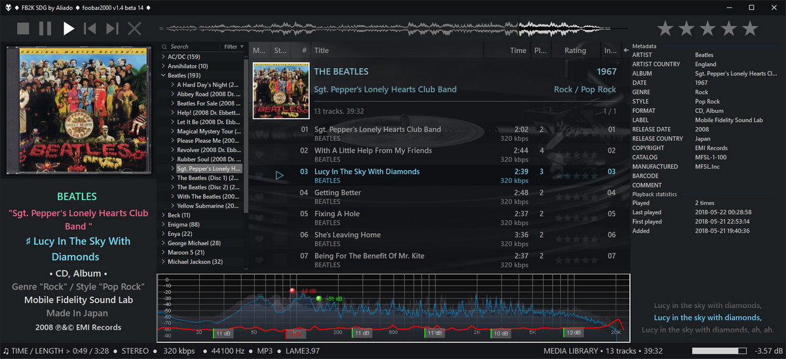The height and width of the screenshot is (359, 786).
Task: Click the Mobile Fidelity Sound Lab label value
Action: pos(729,120)
